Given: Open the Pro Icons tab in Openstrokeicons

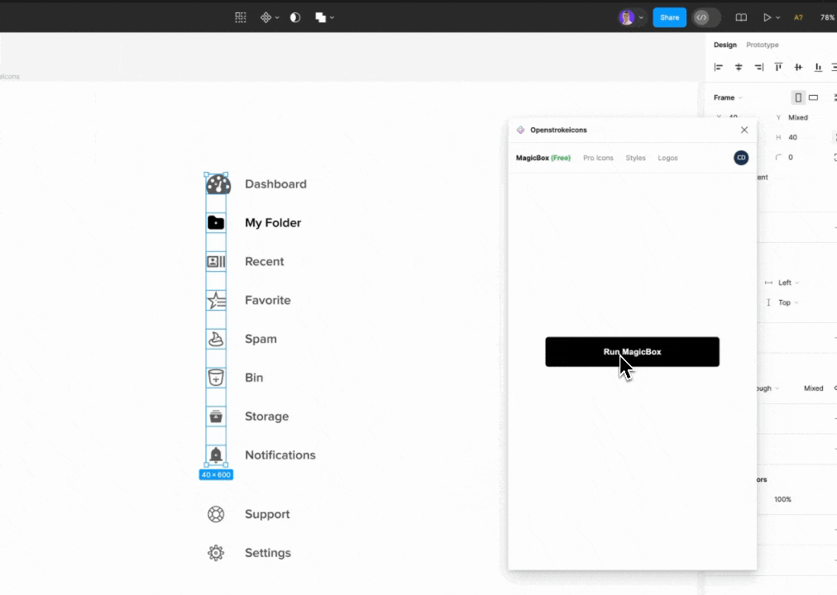Looking at the screenshot, I should [598, 158].
